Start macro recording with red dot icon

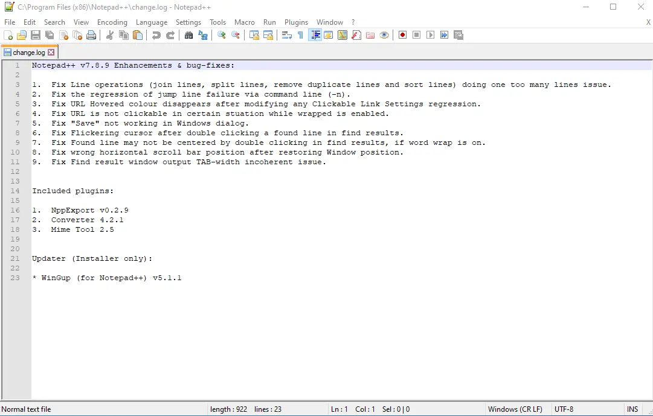(x=402, y=35)
